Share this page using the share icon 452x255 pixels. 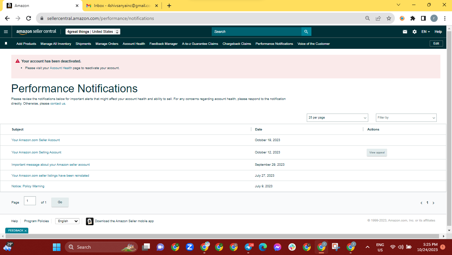click(378, 18)
